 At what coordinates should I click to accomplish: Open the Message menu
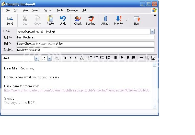tap(72, 10)
